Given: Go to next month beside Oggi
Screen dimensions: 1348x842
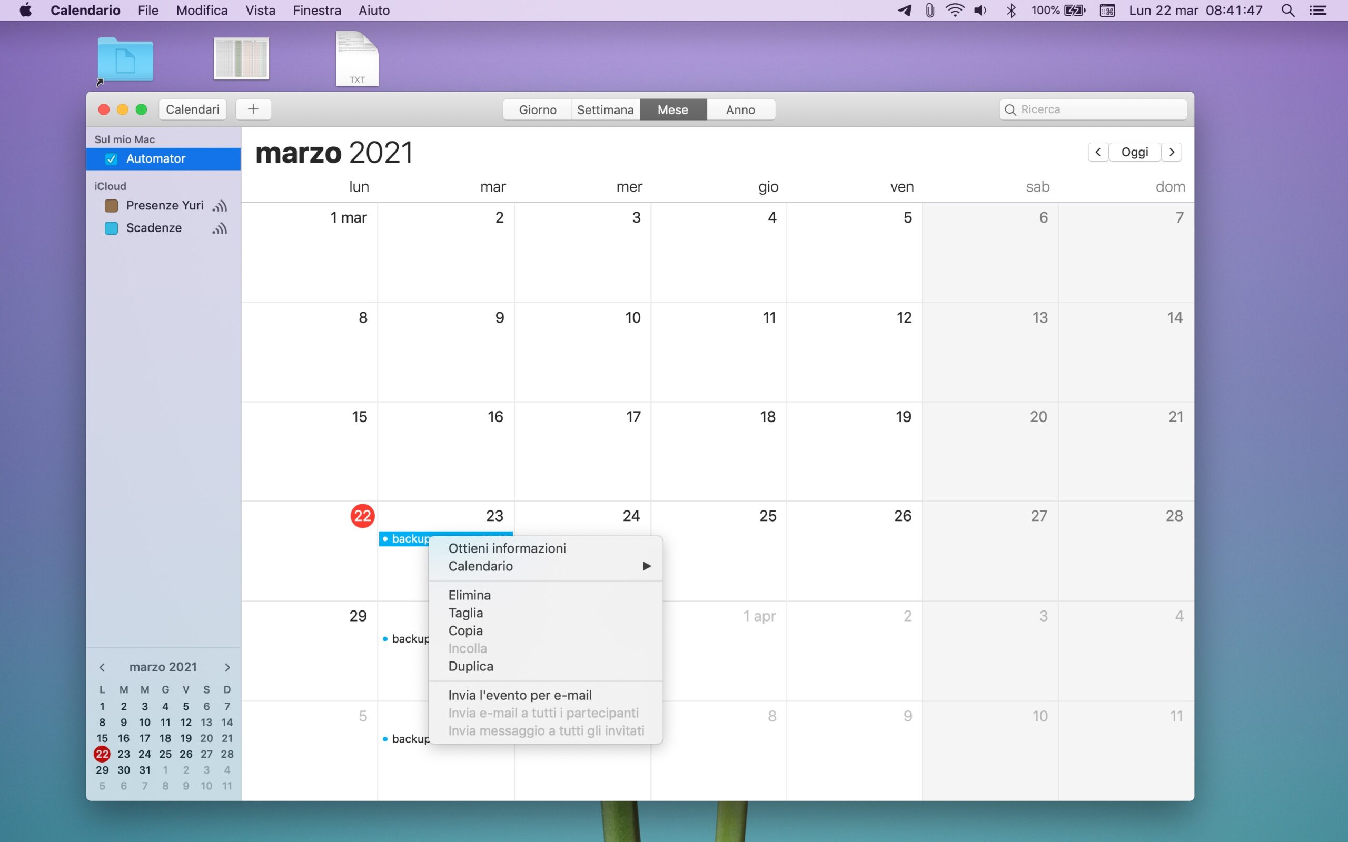Looking at the screenshot, I should tap(1172, 152).
